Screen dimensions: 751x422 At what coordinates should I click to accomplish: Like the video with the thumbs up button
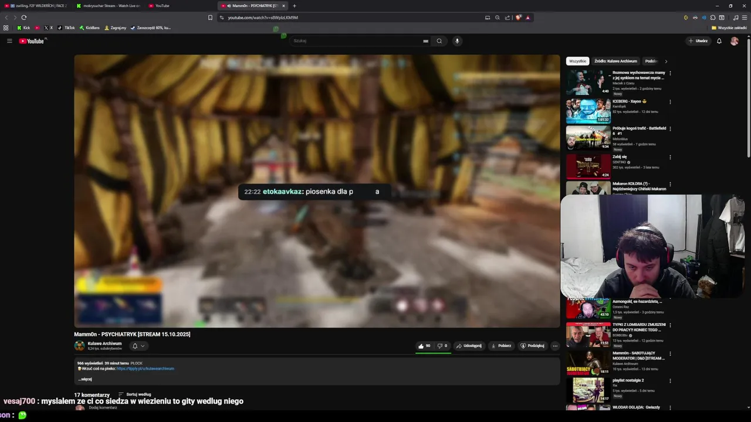tap(424, 346)
